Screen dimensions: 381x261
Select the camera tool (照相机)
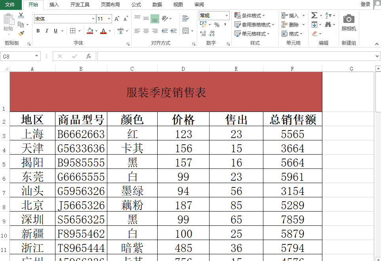point(348,19)
